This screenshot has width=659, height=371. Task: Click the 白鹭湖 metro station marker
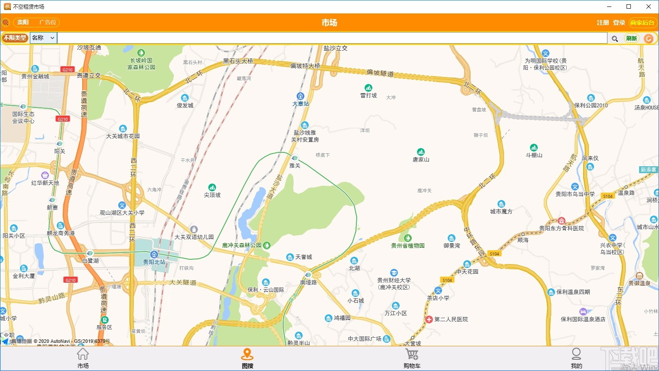(90, 253)
